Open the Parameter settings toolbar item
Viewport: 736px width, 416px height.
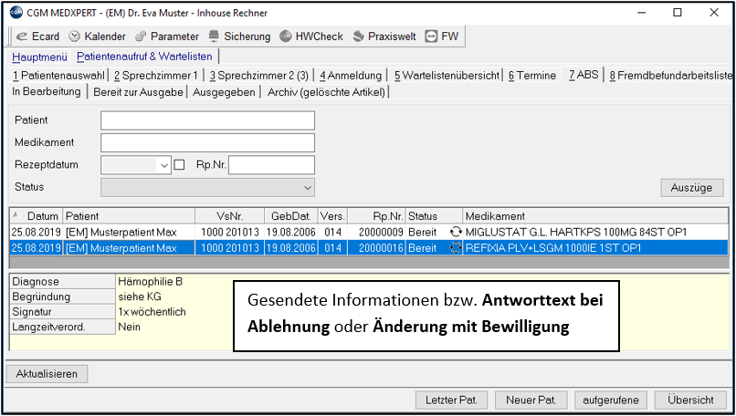tap(167, 36)
